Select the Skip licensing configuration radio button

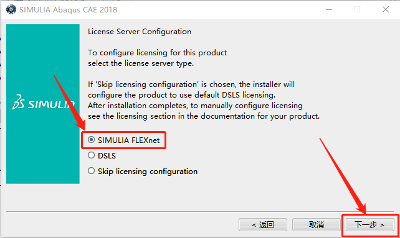91,171
